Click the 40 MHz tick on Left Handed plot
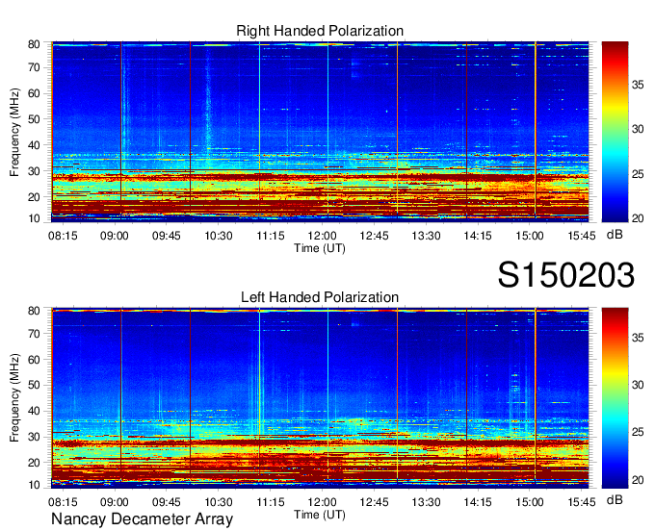This screenshot has height=531, width=655. pyautogui.click(x=34, y=411)
